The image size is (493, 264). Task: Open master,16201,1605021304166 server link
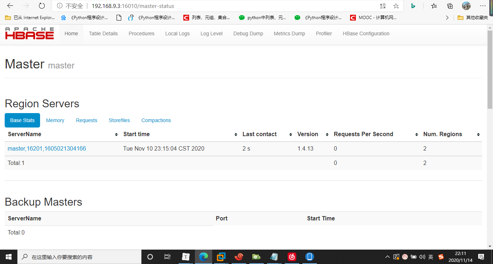coord(47,148)
